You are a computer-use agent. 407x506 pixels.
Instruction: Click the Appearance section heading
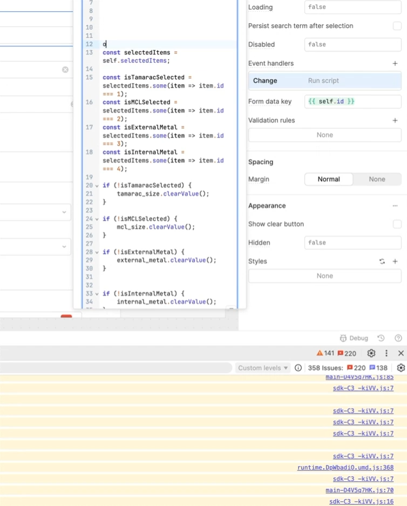[x=267, y=206]
